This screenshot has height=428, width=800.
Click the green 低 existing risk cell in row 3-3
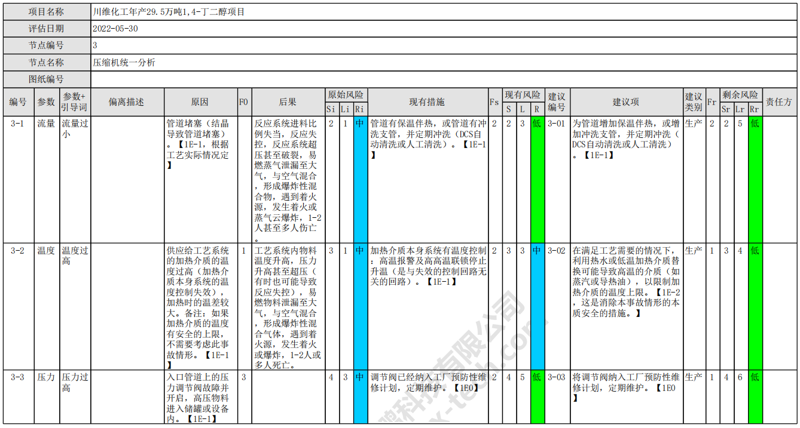pos(537,396)
